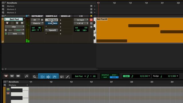Screen dimensions: 183x103
Task: Open the Chain In MIDI output selector
Action: [x=37, y=23]
